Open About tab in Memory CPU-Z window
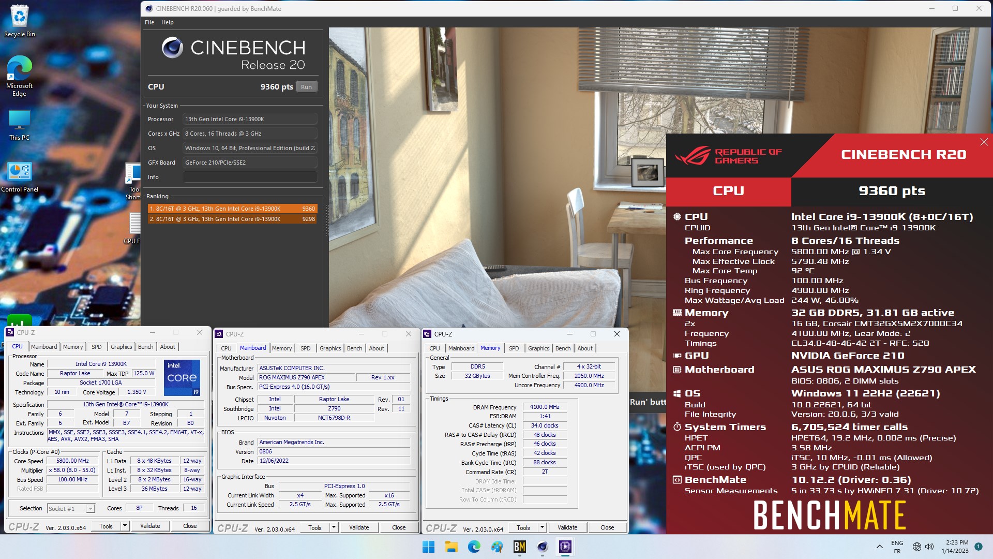Screen dimensions: 993x559 (585, 348)
